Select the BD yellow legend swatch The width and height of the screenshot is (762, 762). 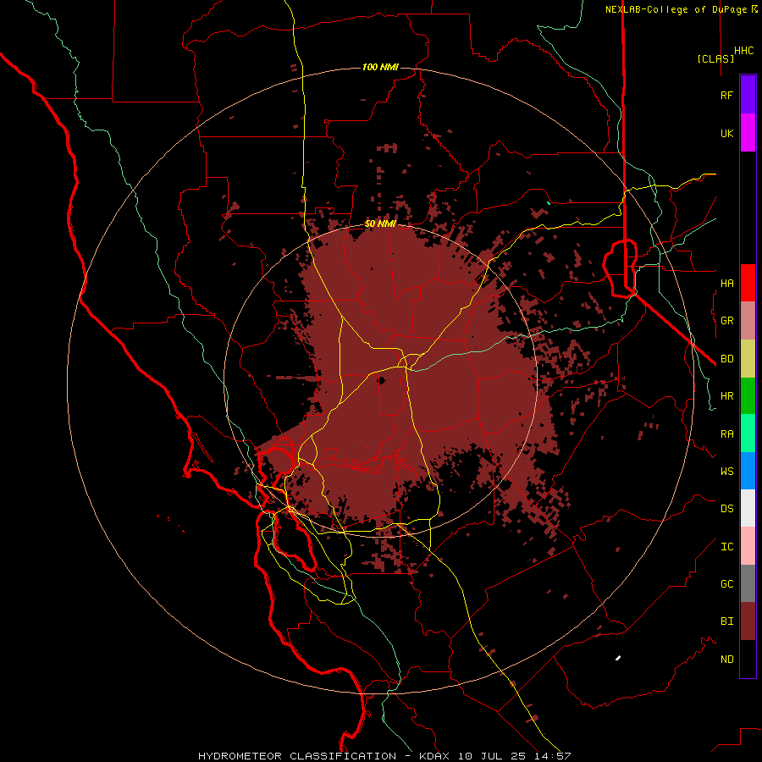748,359
